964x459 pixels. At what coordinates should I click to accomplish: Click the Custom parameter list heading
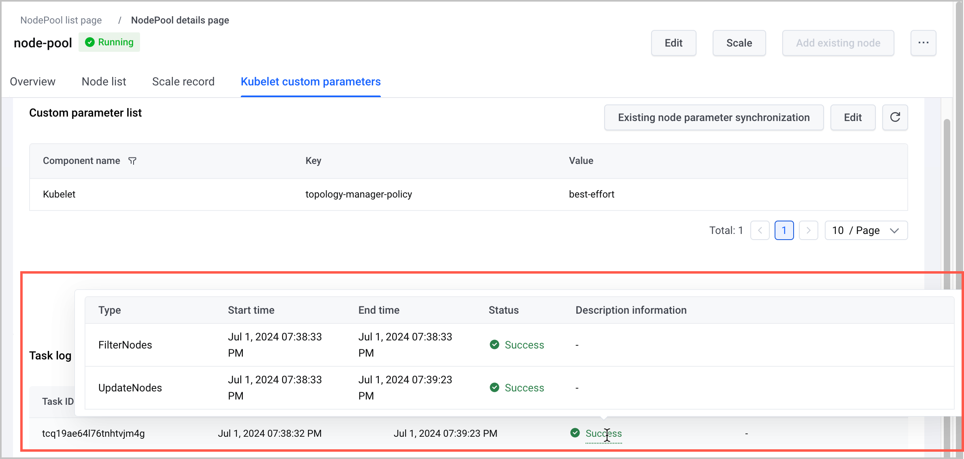click(x=85, y=113)
